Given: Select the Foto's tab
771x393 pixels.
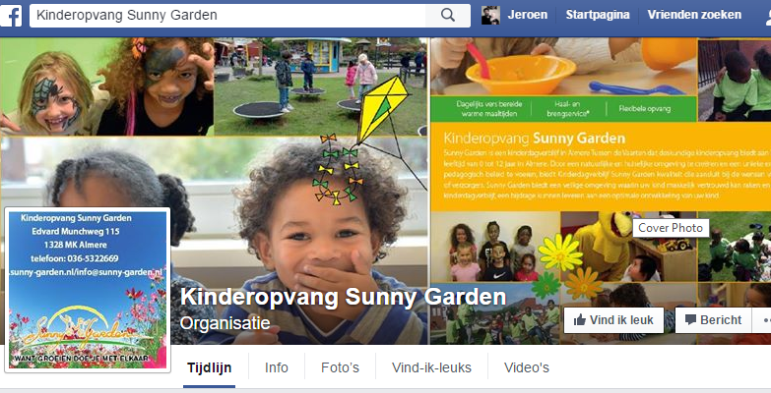Looking at the screenshot, I should pos(340,367).
